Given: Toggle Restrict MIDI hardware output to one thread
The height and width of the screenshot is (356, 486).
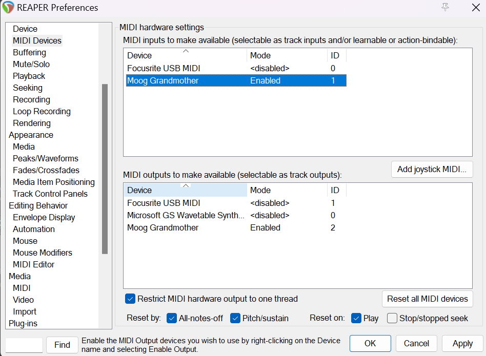Looking at the screenshot, I should [x=130, y=299].
